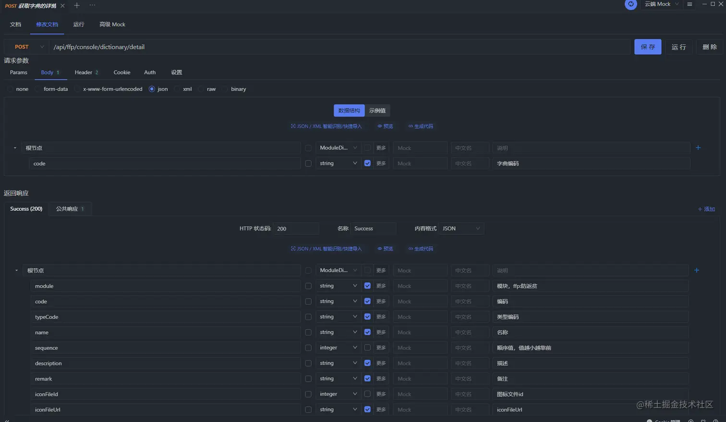Switch to the Auth tab
The image size is (726, 422).
[x=150, y=72]
